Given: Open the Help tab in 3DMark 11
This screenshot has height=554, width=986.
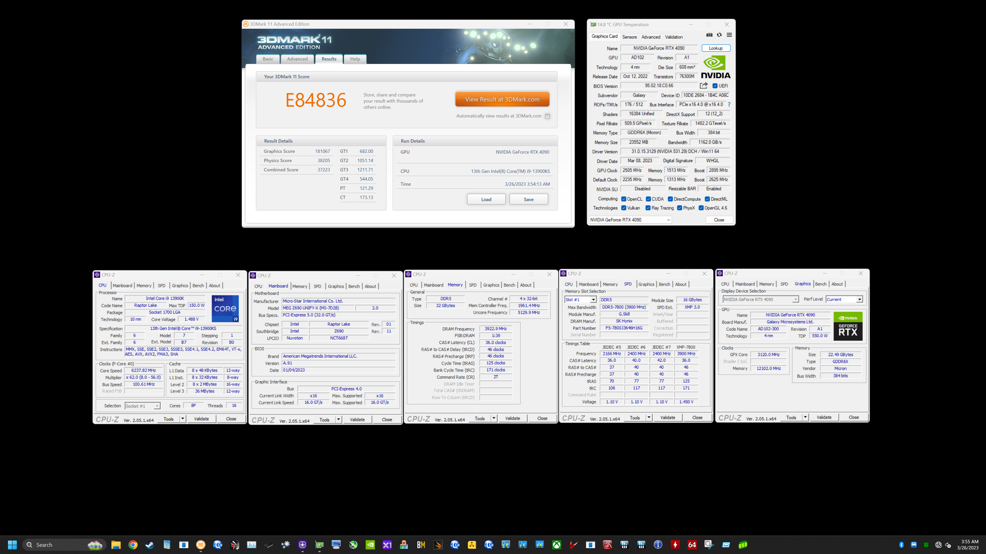Looking at the screenshot, I should tap(355, 59).
